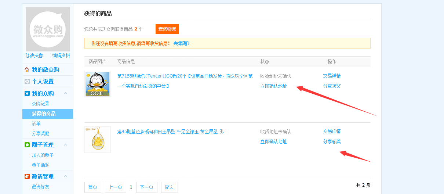Open 第45期蓝色多瑙河和田玉吊坠 product link
This screenshot has height=194, width=444.
click(x=170, y=132)
